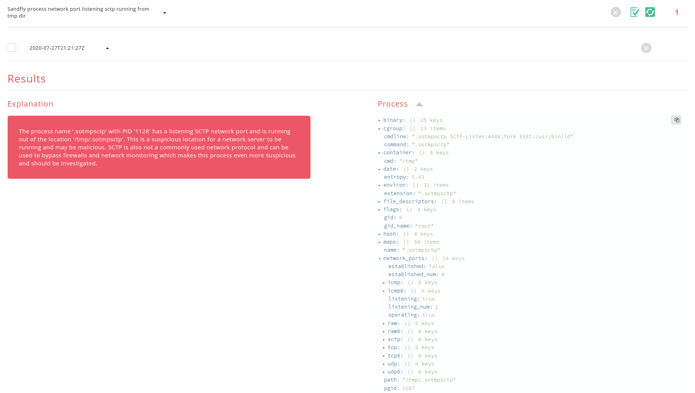Screen dimensions: 695x393
Task: Expand the sctp node
Action: [x=384, y=340]
